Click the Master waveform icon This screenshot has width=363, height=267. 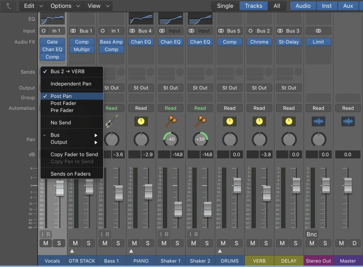348,121
